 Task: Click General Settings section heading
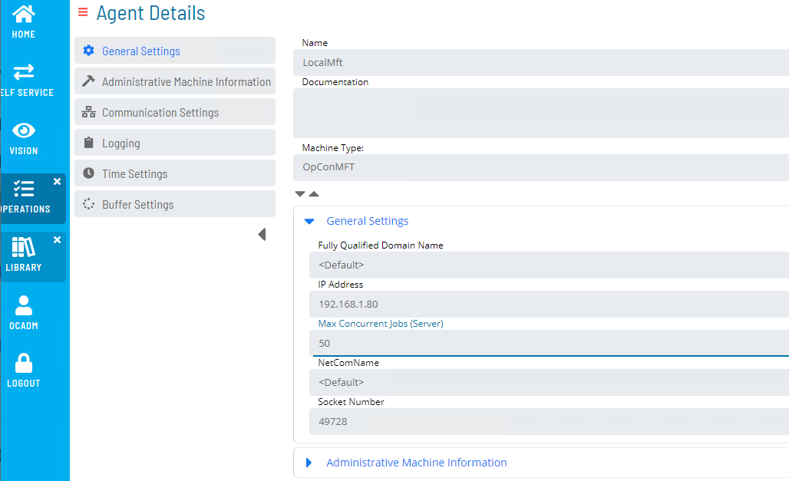[368, 221]
